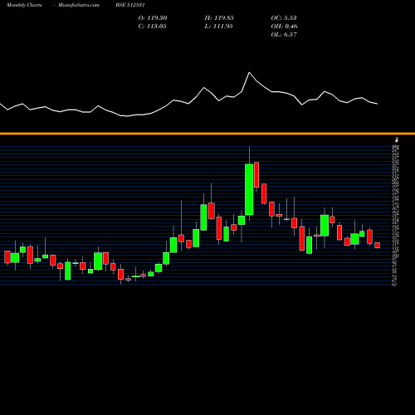Click the 'OH: 0.46' value
Viewport: 415px width, 415px height.
click(285, 26)
